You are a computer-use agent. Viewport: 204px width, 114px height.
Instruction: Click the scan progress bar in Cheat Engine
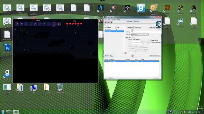tap(134, 23)
